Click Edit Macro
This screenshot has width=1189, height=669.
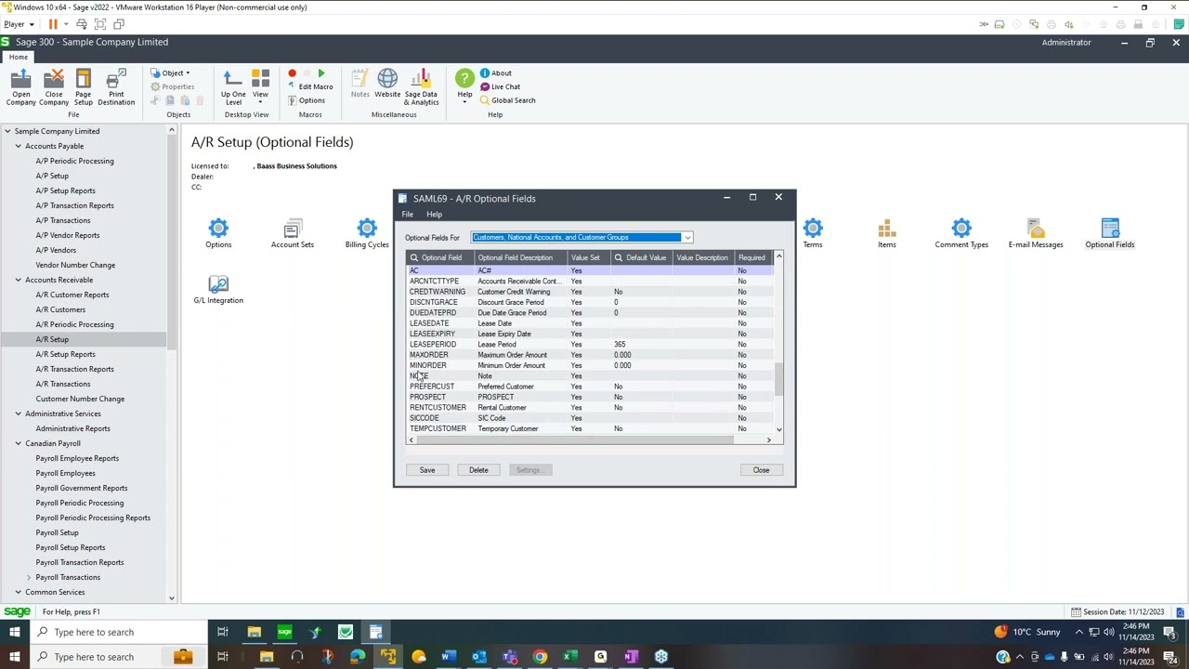(x=310, y=86)
